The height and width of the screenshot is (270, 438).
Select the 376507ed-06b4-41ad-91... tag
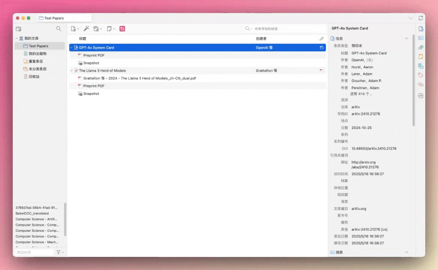click(36, 208)
